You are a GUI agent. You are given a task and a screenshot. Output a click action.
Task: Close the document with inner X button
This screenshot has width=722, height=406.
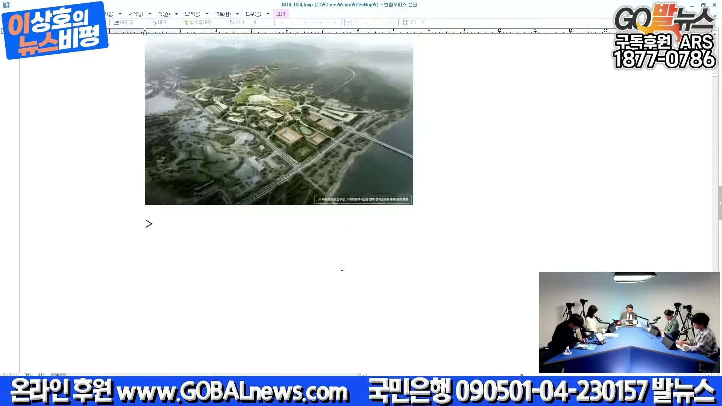[x=715, y=16]
